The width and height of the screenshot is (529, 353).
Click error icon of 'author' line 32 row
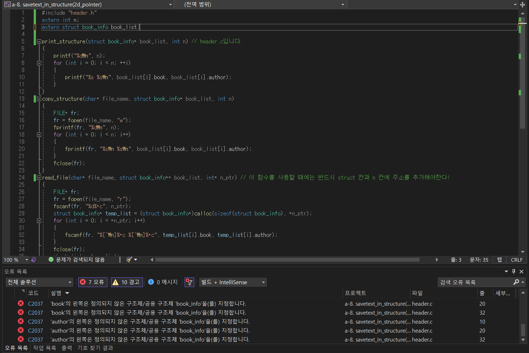click(x=21, y=339)
